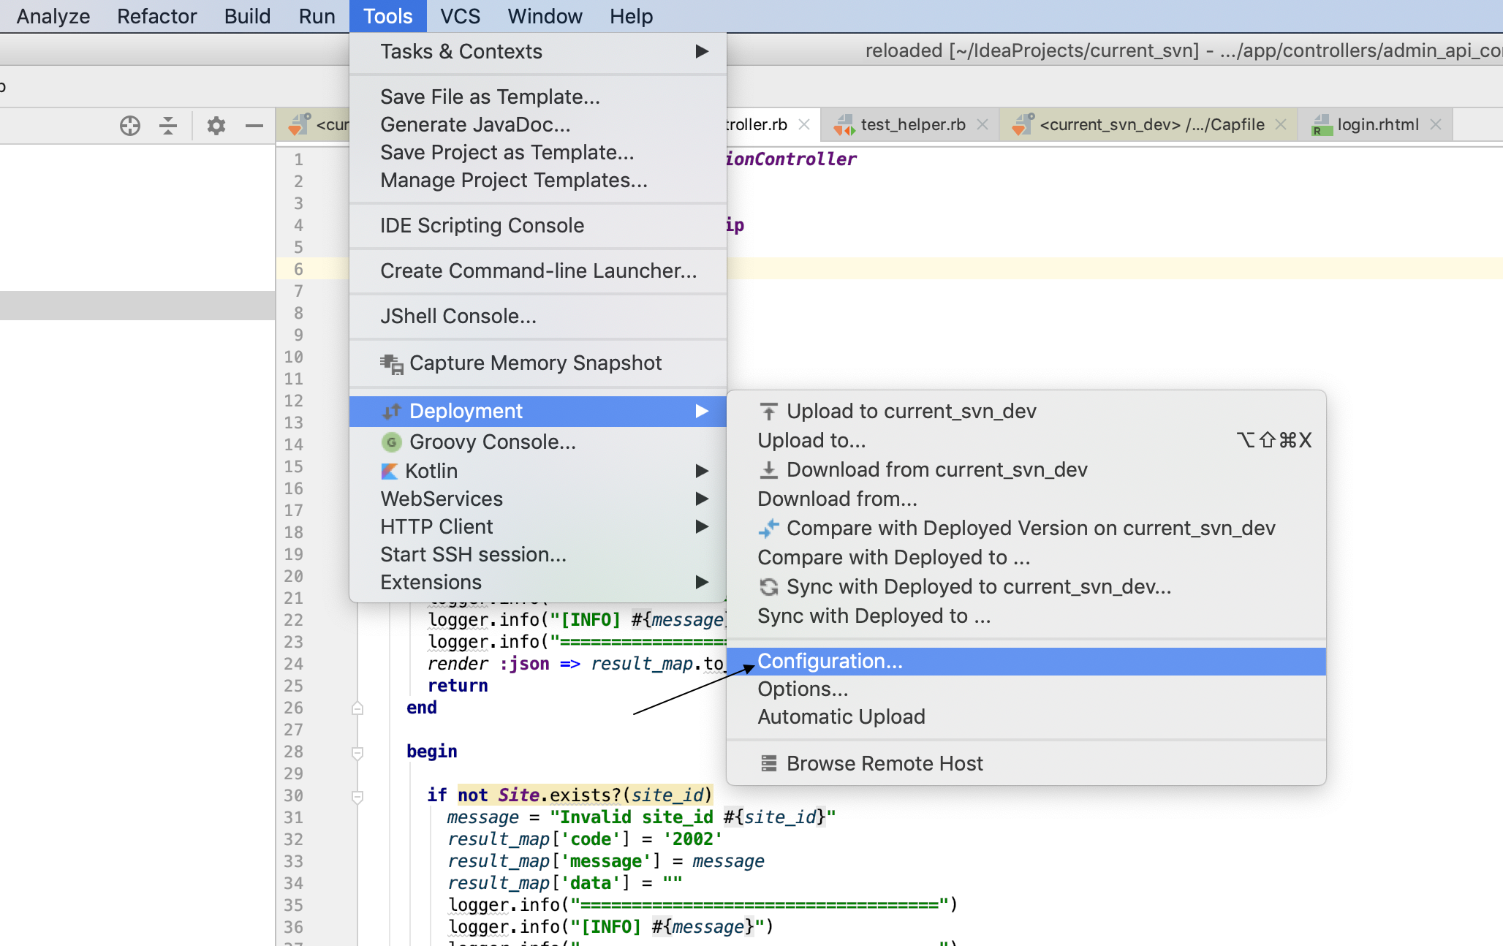
Task: Click the download arrow icon for current_svn_dev
Action: pos(768,470)
